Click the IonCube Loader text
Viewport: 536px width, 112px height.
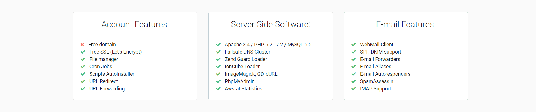click(242, 67)
